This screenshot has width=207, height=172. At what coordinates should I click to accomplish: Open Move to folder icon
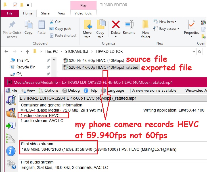[88, 24]
